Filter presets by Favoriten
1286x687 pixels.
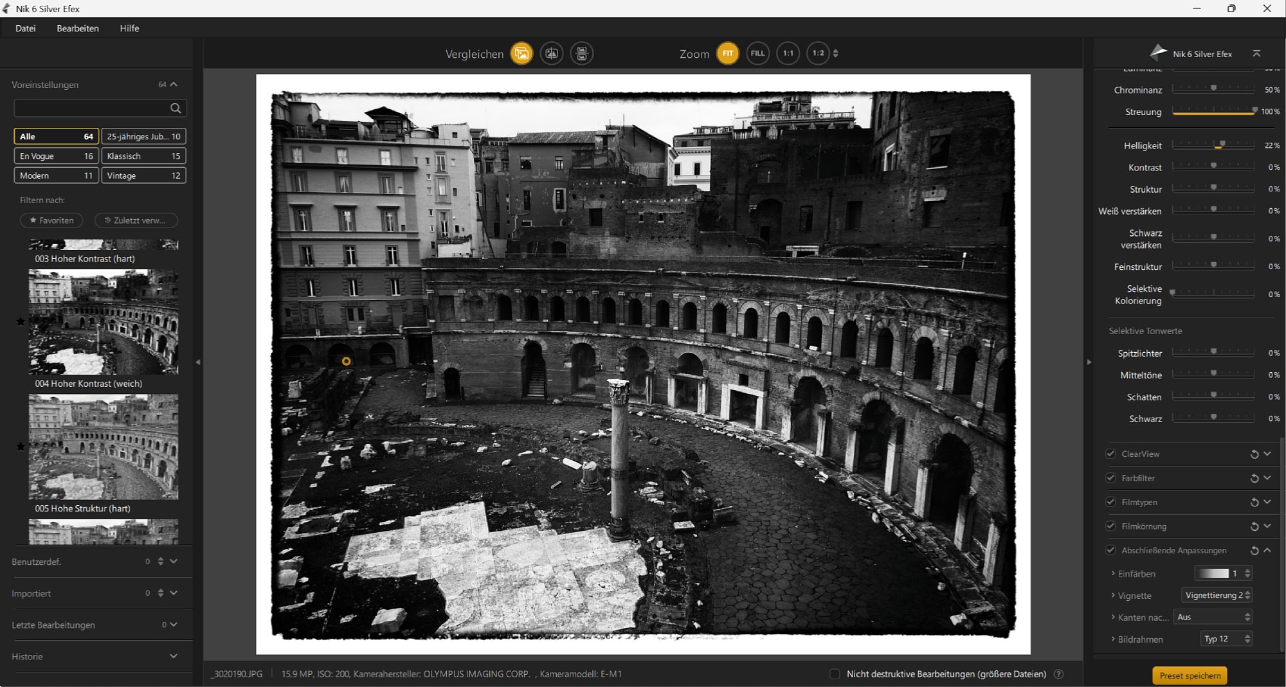point(51,220)
